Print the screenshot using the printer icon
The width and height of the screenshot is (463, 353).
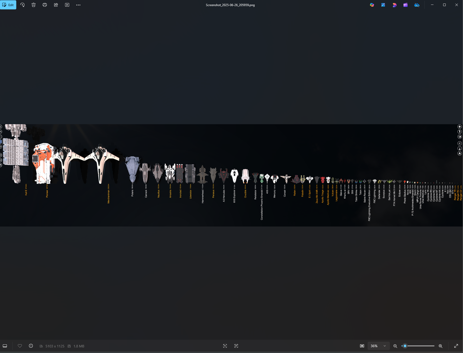(x=45, y=5)
